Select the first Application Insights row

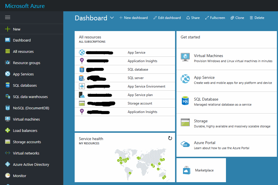click(125, 61)
